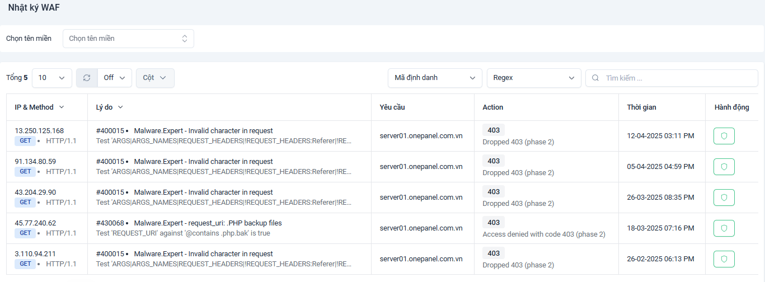The height and width of the screenshot is (282, 765).
Task: Open the 'Chọn tên miền' domain dropdown
Action: click(128, 39)
